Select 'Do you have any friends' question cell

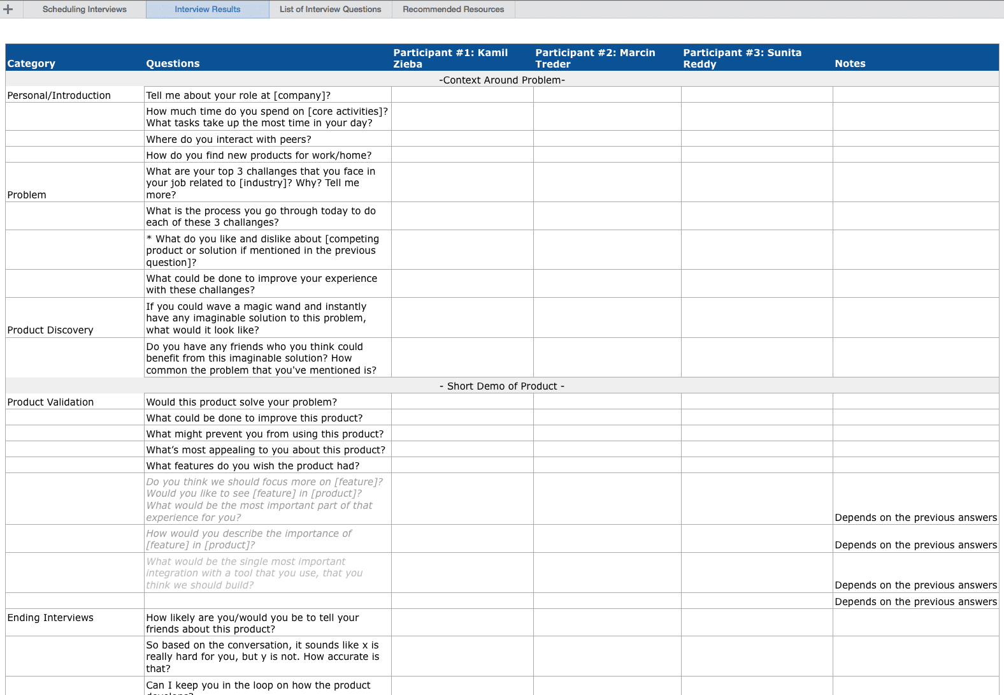click(x=268, y=358)
